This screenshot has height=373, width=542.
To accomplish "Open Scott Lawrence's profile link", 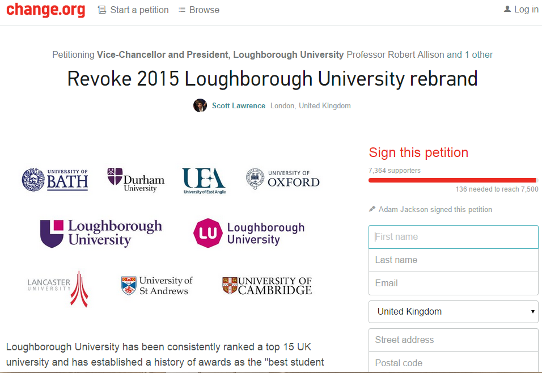I will click(239, 106).
